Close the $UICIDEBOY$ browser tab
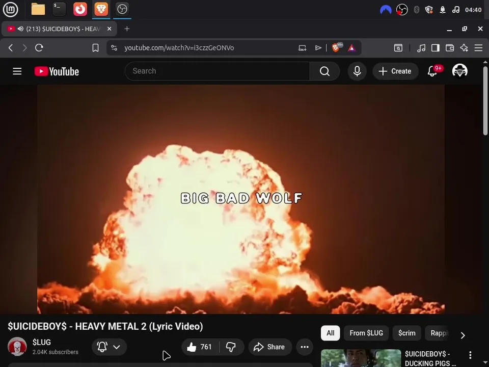This screenshot has height=367, width=489. 109,29
